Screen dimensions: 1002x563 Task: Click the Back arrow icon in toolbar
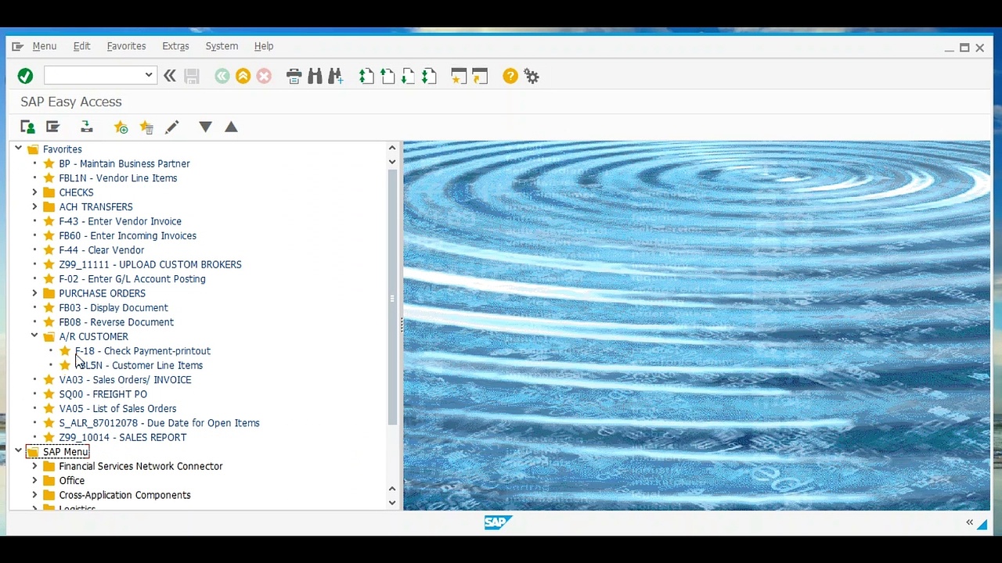(222, 76)
